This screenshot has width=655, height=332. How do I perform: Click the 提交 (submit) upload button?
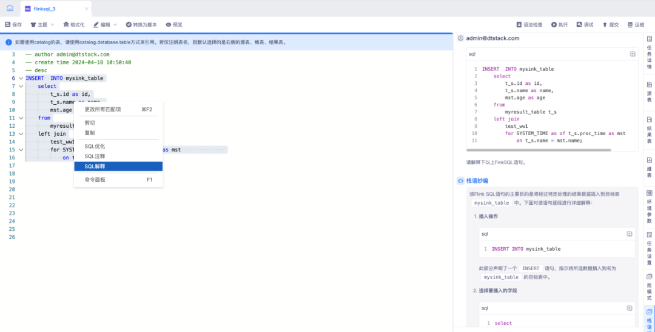(x=610, y=25)
